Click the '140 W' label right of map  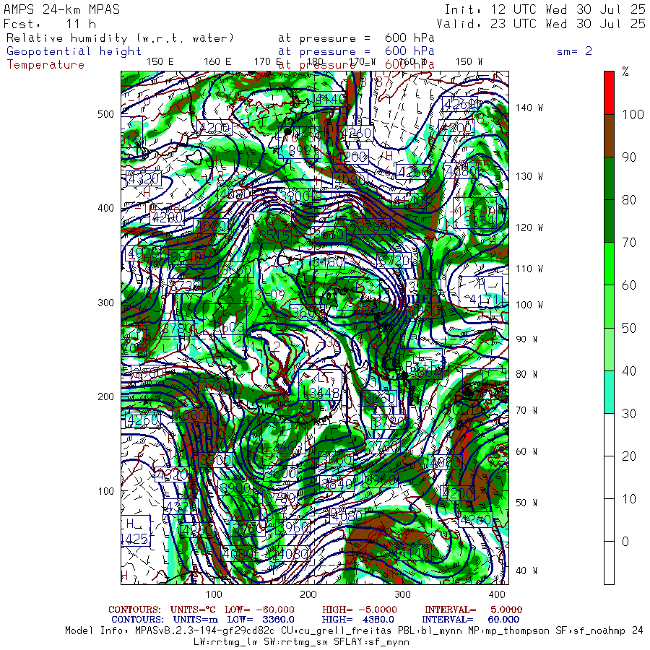[x=529, y=108]
